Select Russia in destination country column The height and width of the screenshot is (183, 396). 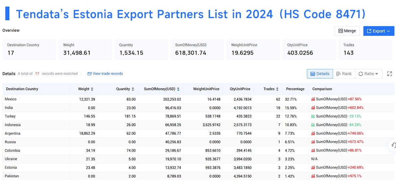(10, 142)
